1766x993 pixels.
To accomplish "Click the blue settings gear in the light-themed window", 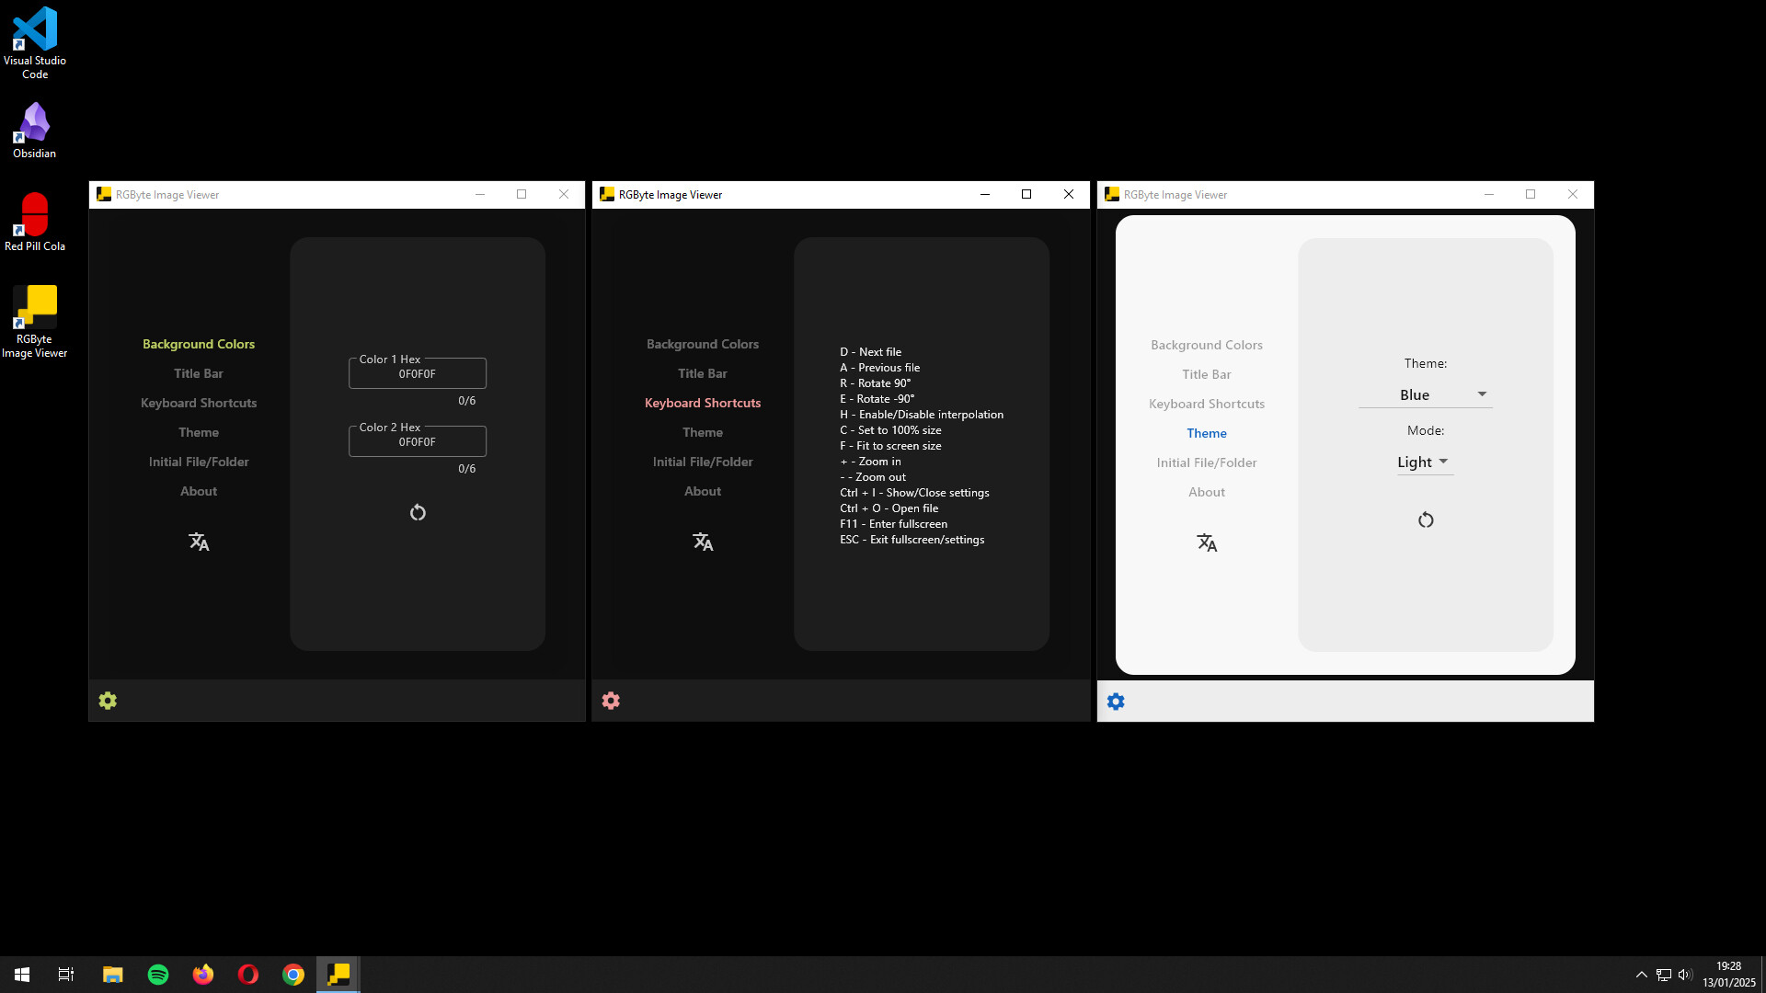I will click(x=1115, y=701).
